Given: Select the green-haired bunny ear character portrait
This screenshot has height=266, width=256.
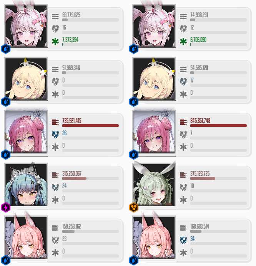Looking at the screenshot, I should pos(154,185).
